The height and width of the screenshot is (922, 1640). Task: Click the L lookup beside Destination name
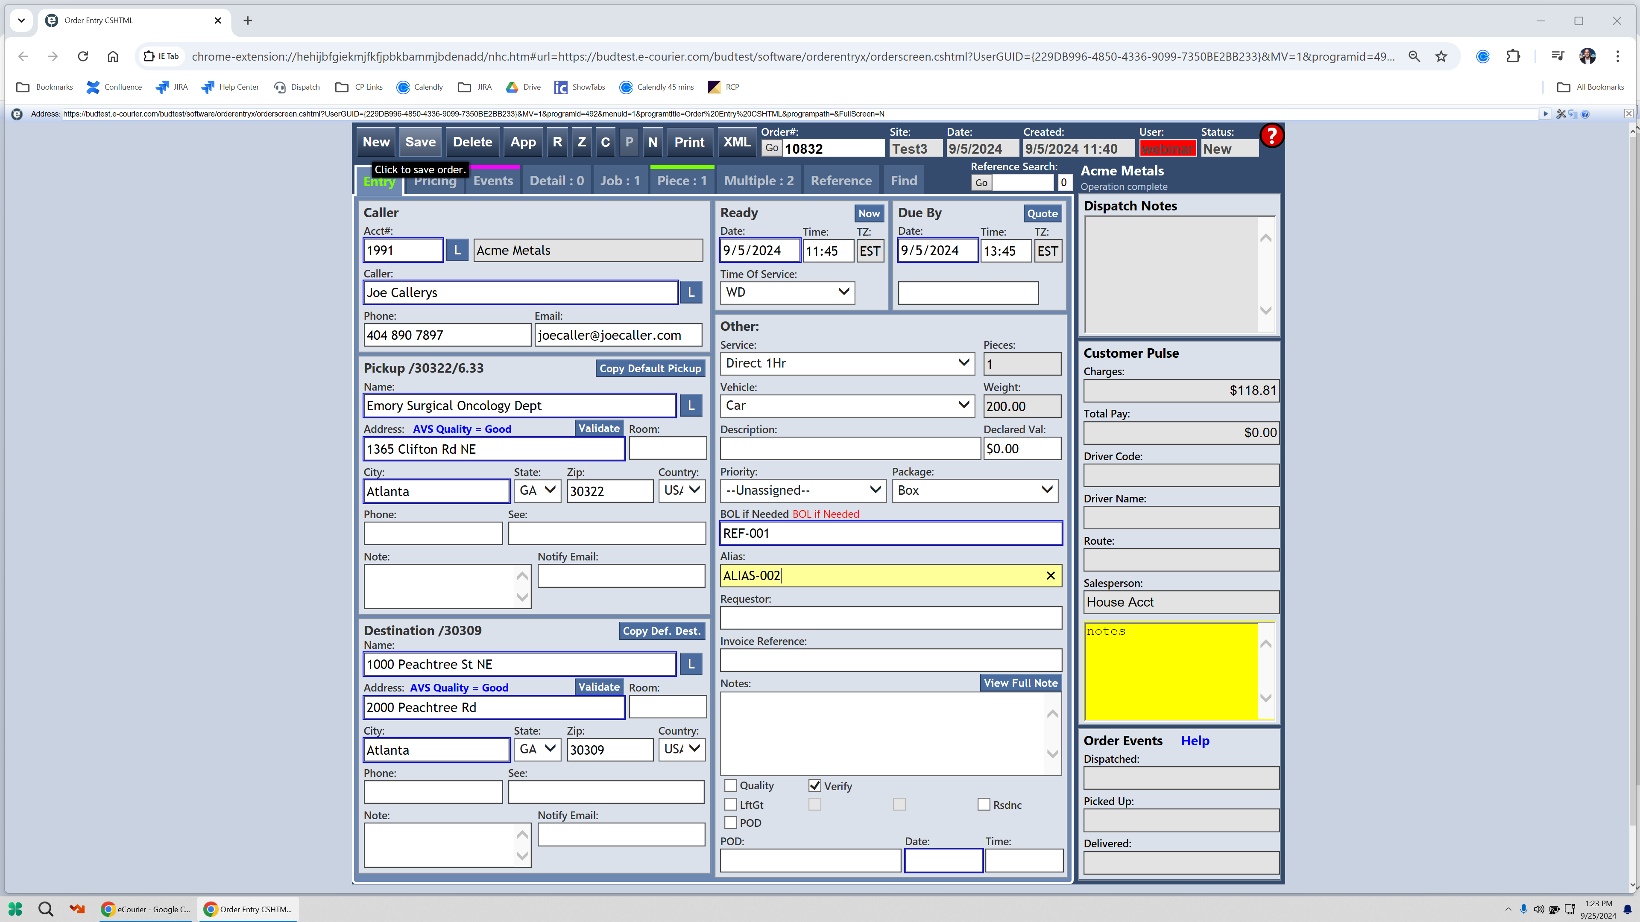click(x=691, y=664)
